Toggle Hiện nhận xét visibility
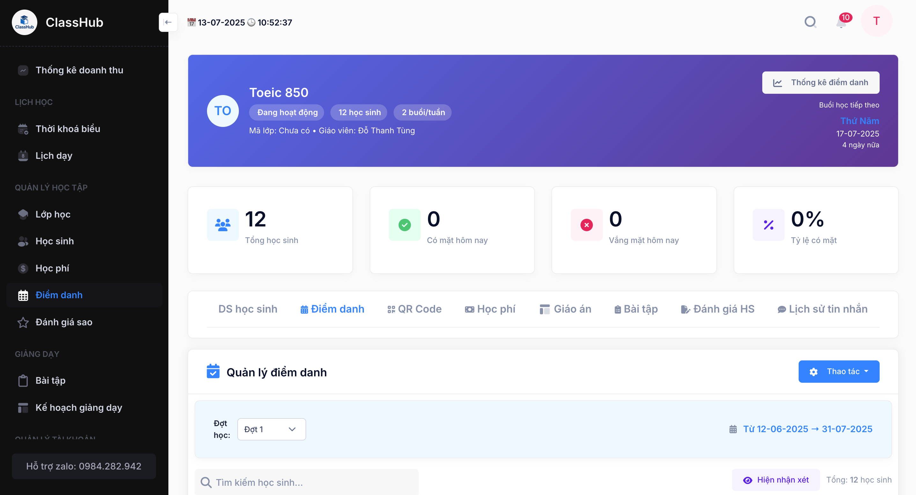The height and width of the screenshot is (495, 916). [x=776, y=480]
